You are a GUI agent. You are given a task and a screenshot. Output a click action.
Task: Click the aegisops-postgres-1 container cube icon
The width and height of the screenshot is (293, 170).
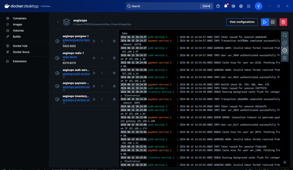(x=57, y=41)
